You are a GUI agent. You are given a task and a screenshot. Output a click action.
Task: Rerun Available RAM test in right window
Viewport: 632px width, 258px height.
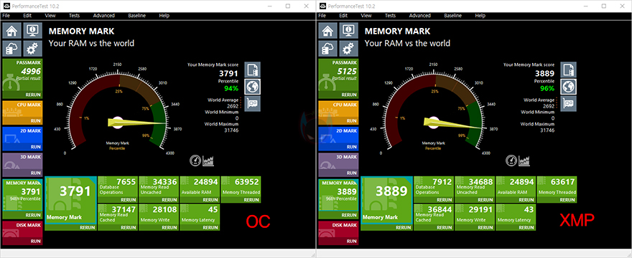coord(527,200)
